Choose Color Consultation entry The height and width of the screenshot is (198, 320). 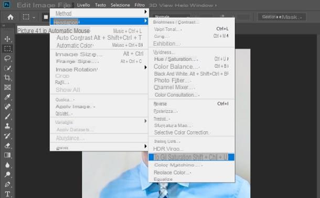tap(191, 95)
